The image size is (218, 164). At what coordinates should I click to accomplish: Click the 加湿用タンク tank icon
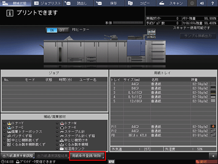62,149
